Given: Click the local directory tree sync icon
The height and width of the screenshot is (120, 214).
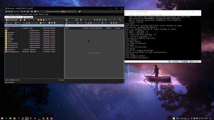Looking at the screenshot, I should pos(49,20).
